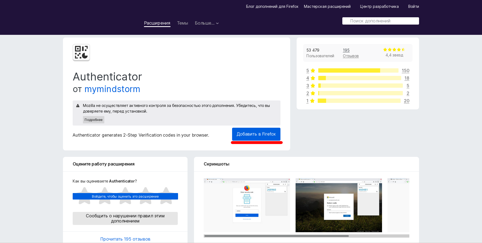Open the 20 one-star reviews count

(x=407, y=101)
